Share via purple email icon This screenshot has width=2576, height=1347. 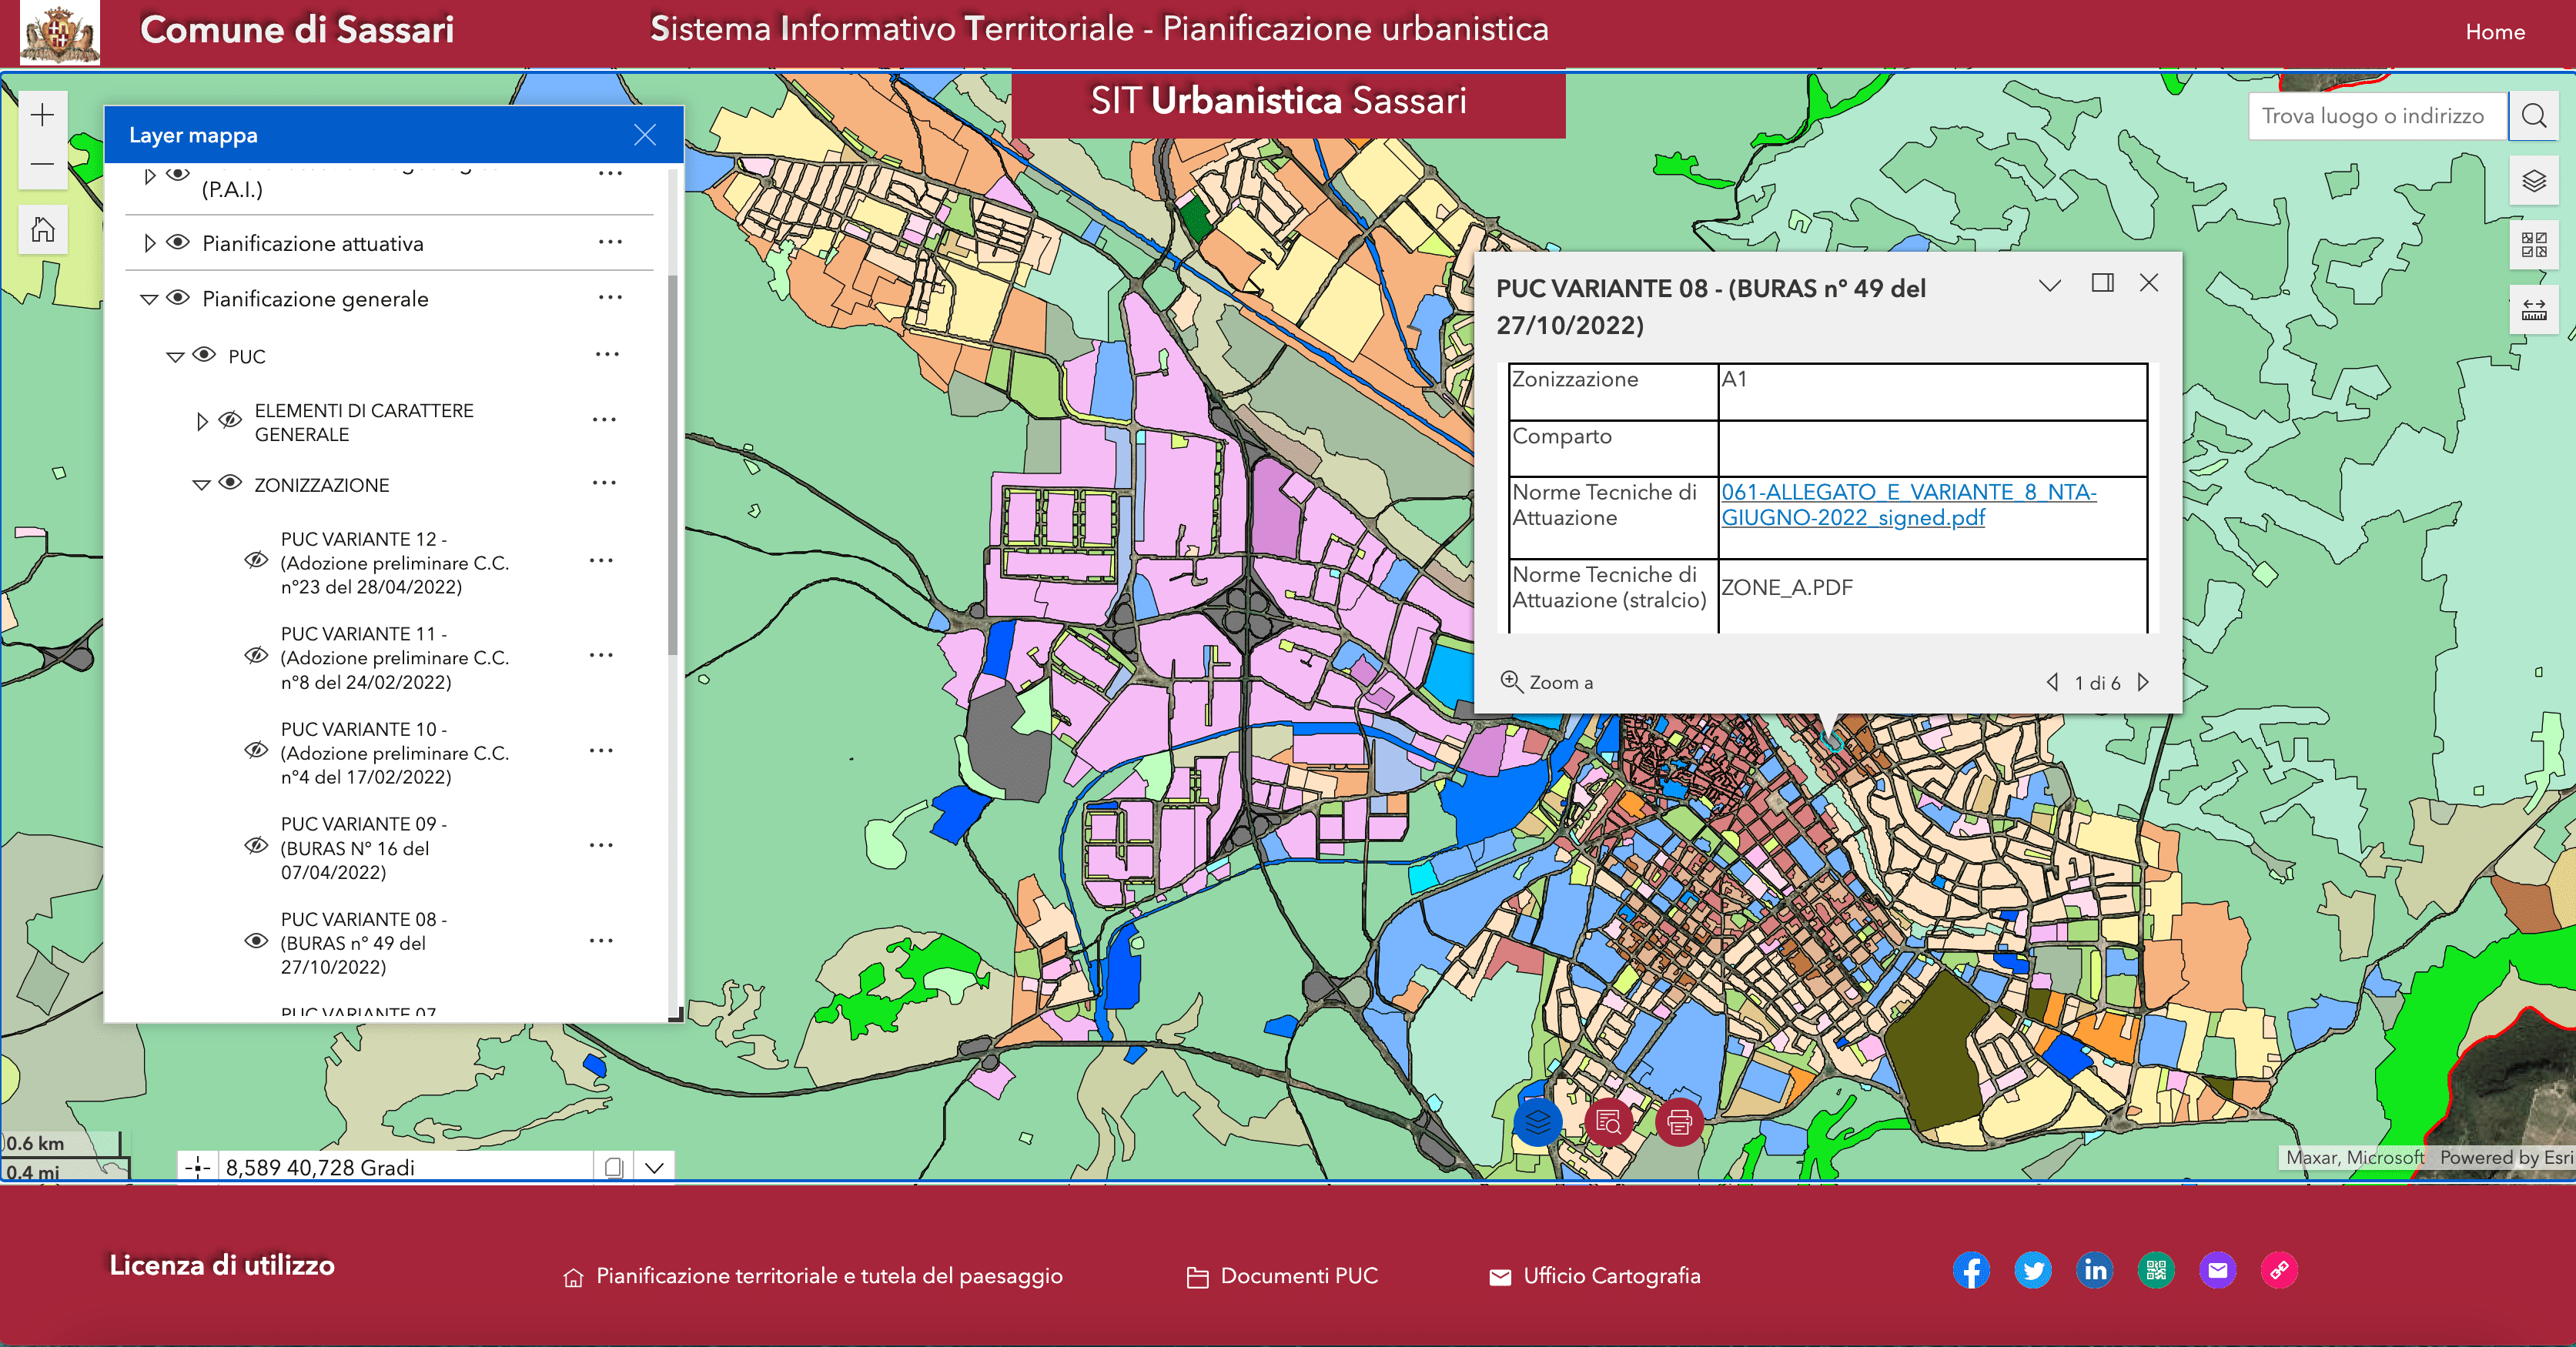click(x=2217, y=1270)
